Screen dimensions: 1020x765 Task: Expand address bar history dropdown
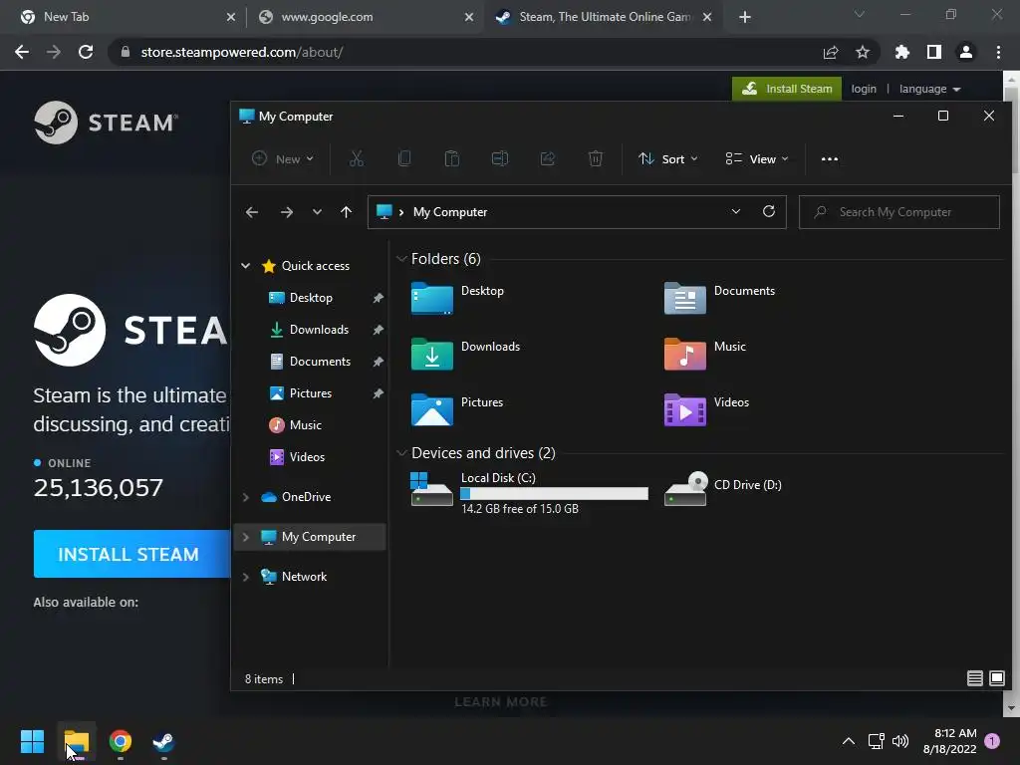click(736, 211)
